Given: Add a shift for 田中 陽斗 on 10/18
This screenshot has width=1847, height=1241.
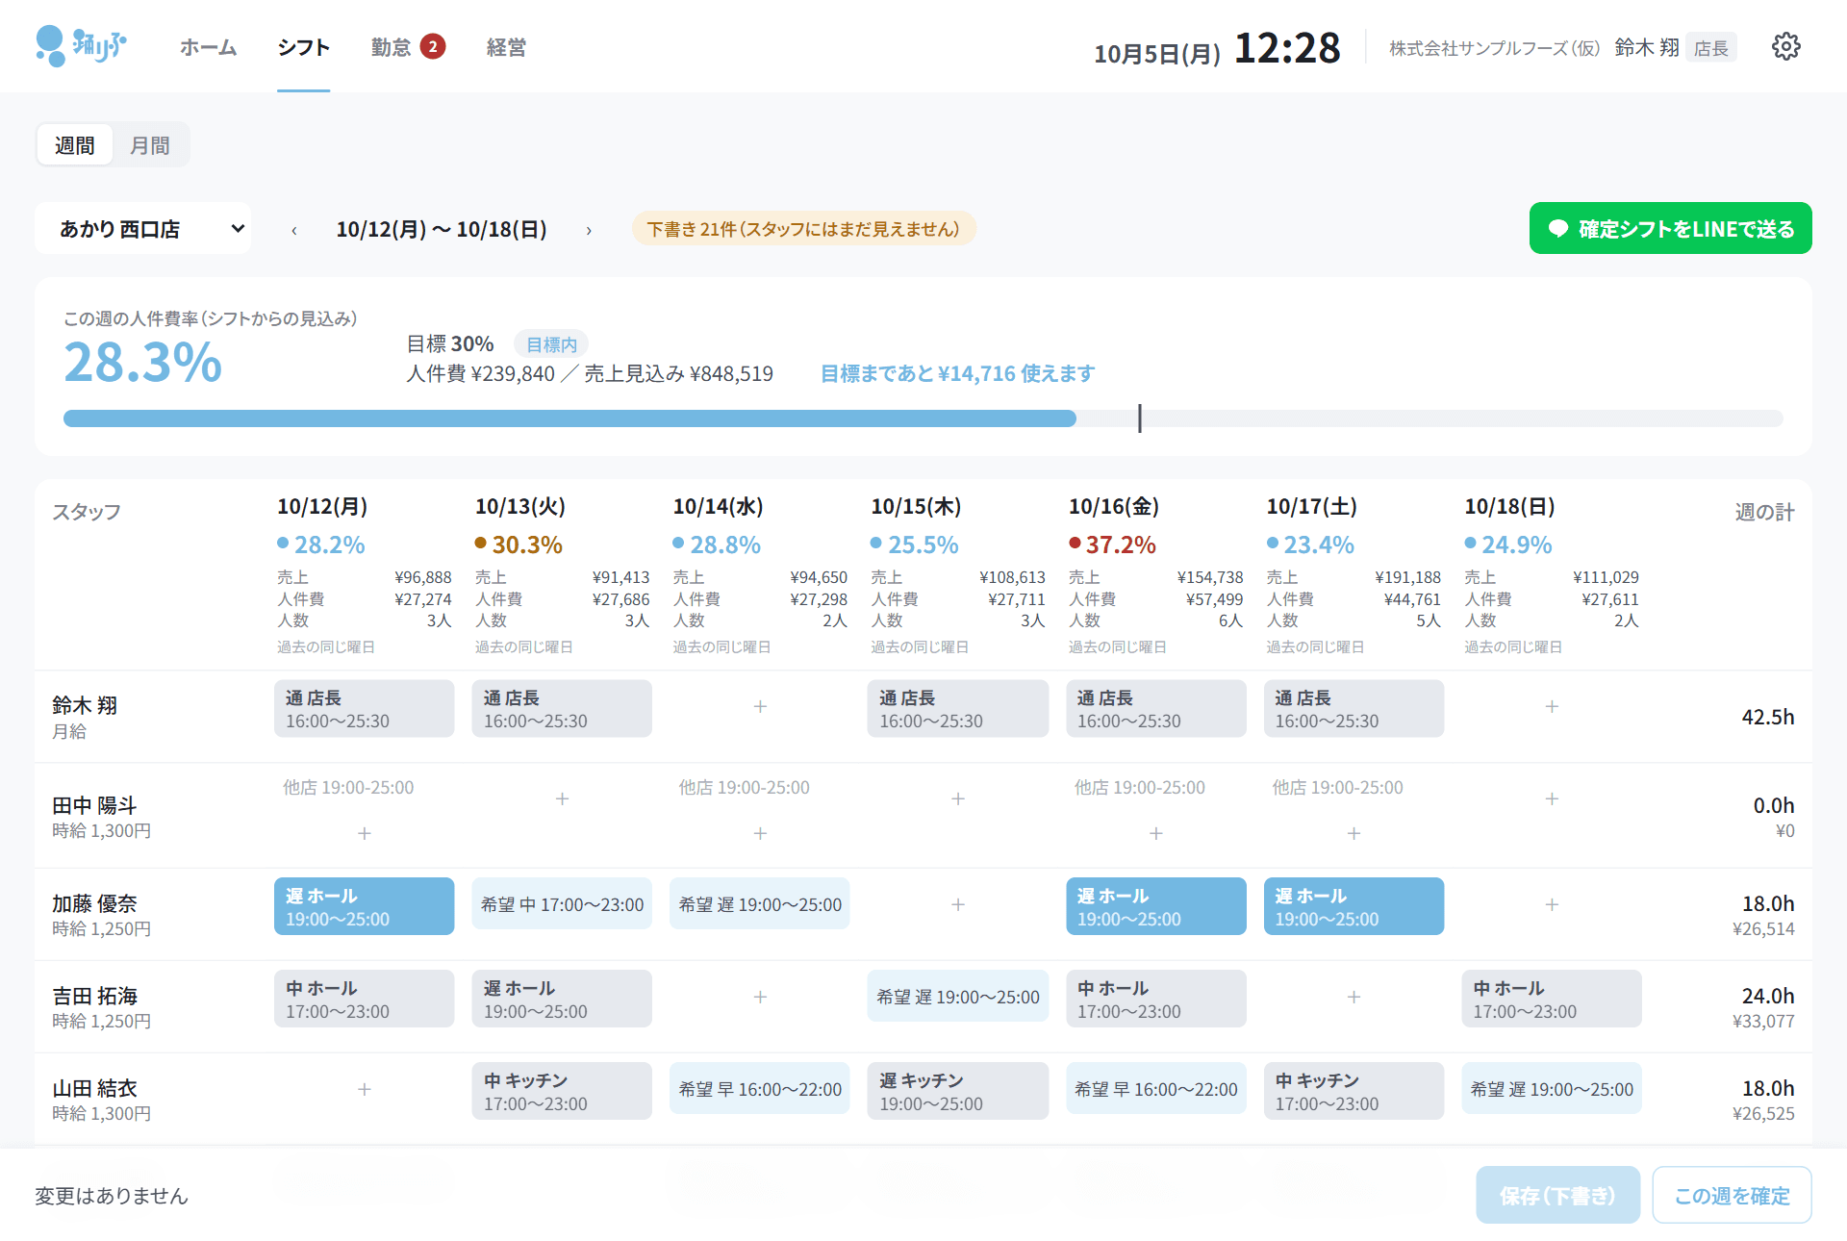Looking at the screenshot, I should pyautogui.click(x=1552, y=799).
